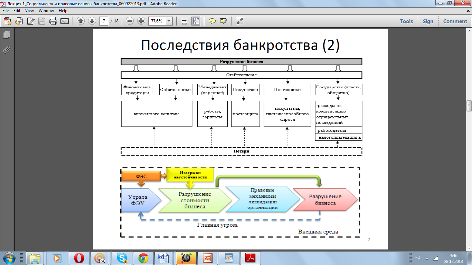Zoom in using the plus button
Screen dimensions: 472x265
point(141,21)
